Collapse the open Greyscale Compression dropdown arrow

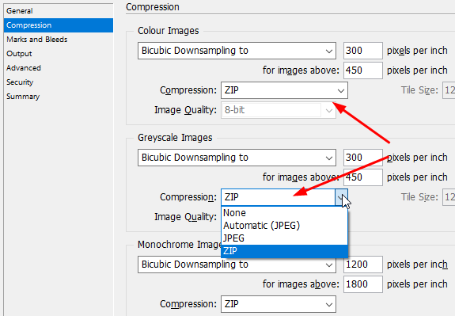coord(341,197)
